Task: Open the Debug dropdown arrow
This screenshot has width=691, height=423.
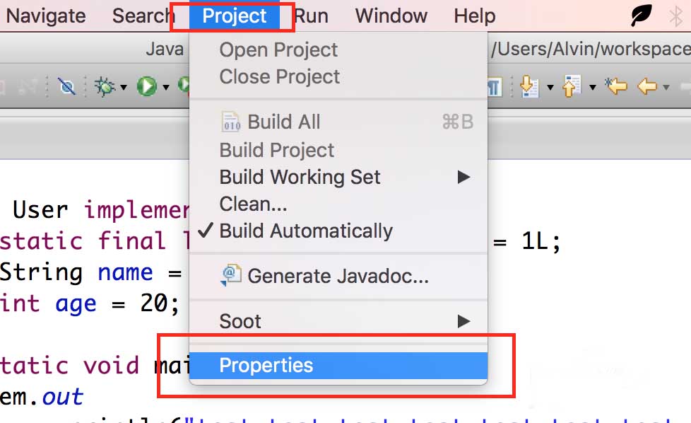Action: [x=124, y=88]
